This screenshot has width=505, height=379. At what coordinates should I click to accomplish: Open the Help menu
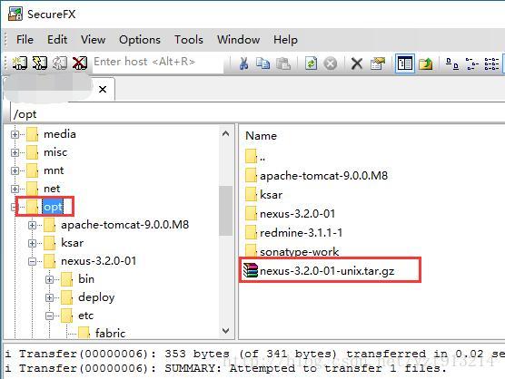(285, 40)
